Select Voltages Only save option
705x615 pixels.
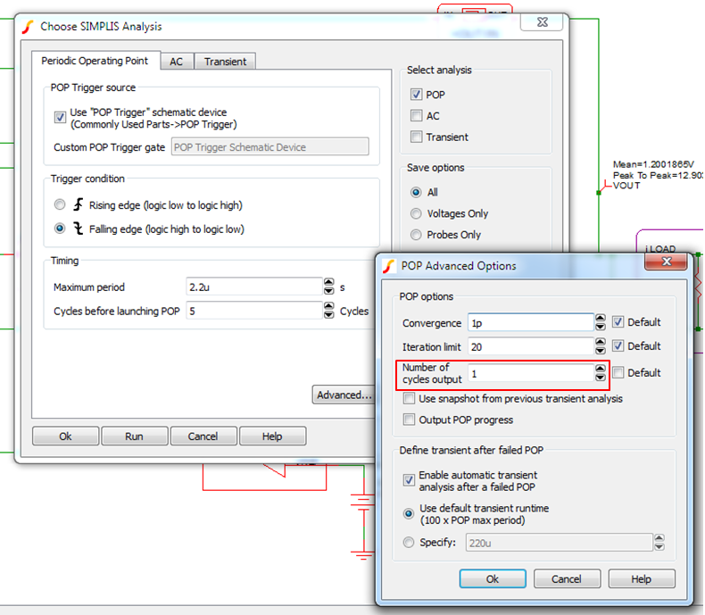[x=416, y=213]
